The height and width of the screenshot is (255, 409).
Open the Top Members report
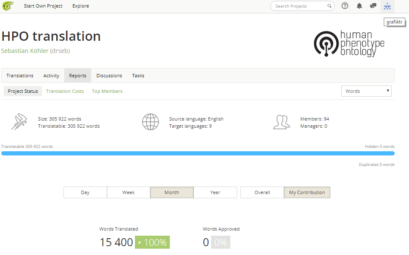pyautogui.click(x=107, y=91)
